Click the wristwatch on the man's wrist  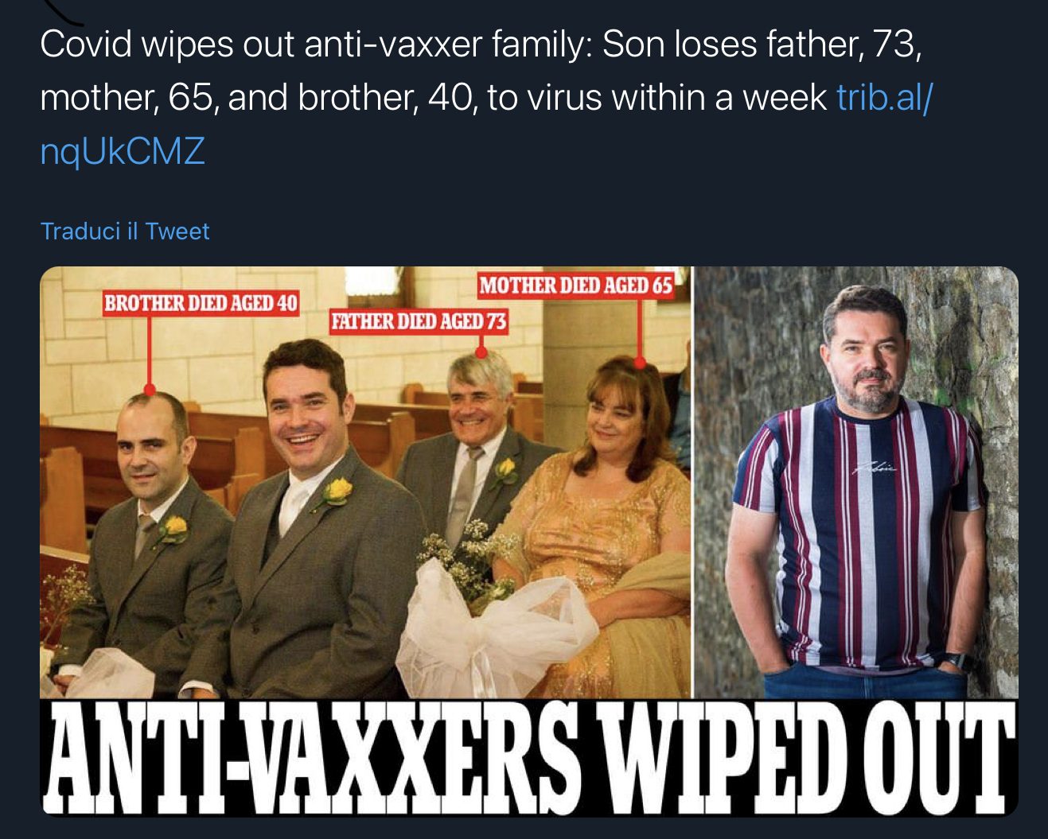[958, 661]
